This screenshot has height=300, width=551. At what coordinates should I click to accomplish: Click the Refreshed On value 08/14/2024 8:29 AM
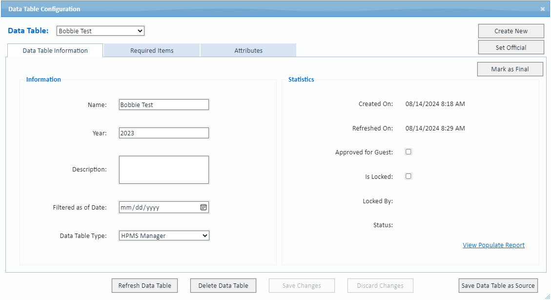pos(435,129)
